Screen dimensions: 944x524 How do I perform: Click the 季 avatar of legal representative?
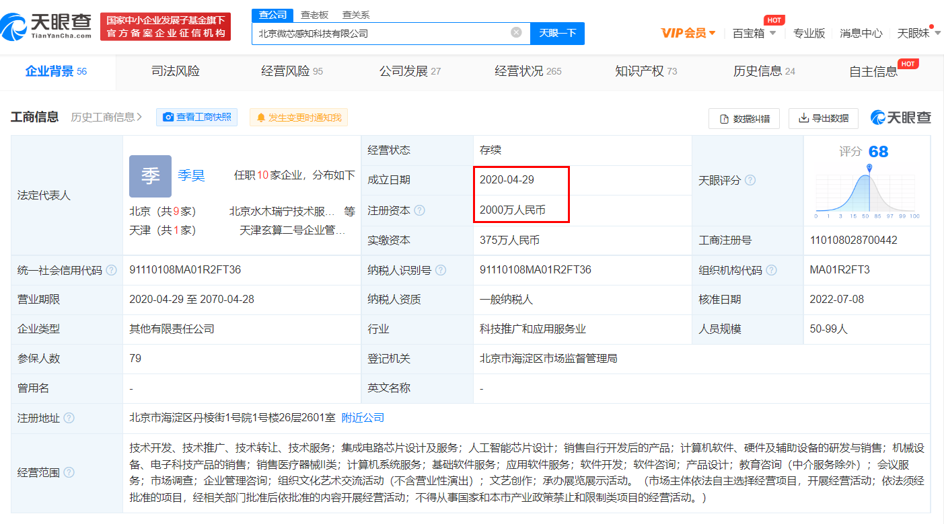(150, 176)
